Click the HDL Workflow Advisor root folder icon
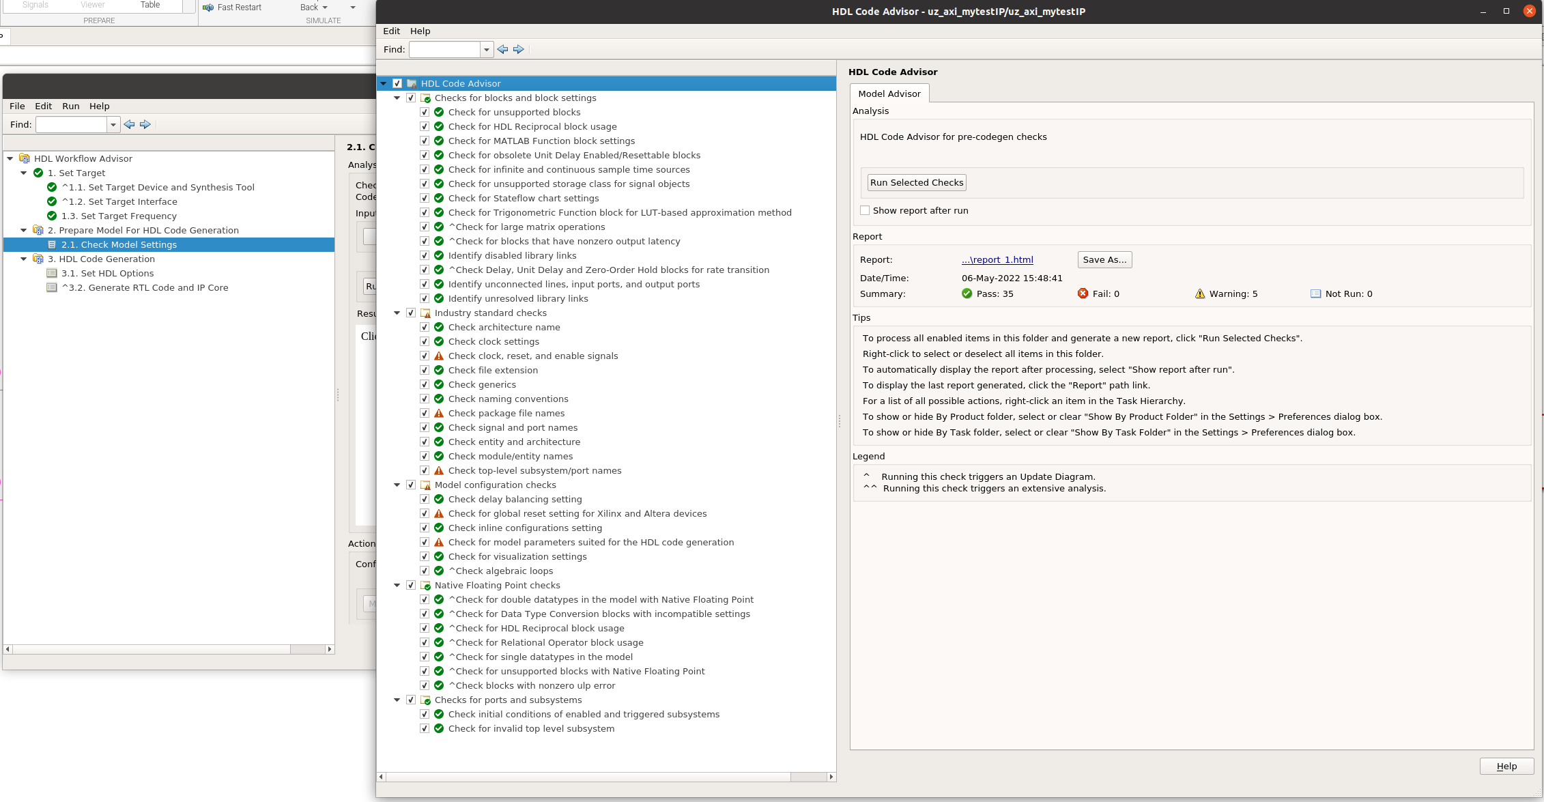 25,158
